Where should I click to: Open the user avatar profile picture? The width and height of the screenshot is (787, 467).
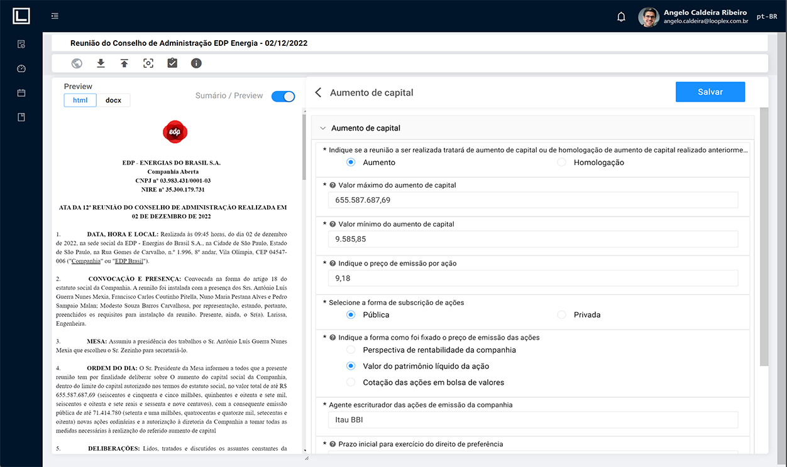coord(649,17)
